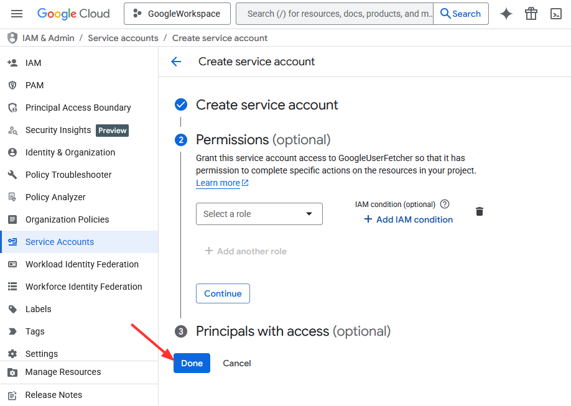Click the Google Cloud logo
This screenshot has height=406, width=571.
point(73,14)
